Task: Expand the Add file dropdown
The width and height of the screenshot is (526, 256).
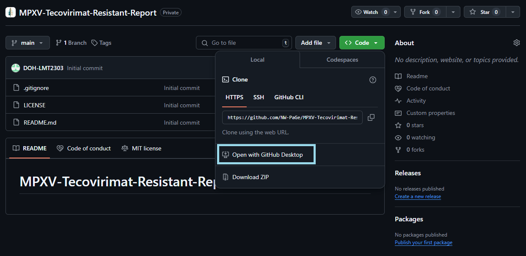Action: pyautogui.click(x=316, y=43)
